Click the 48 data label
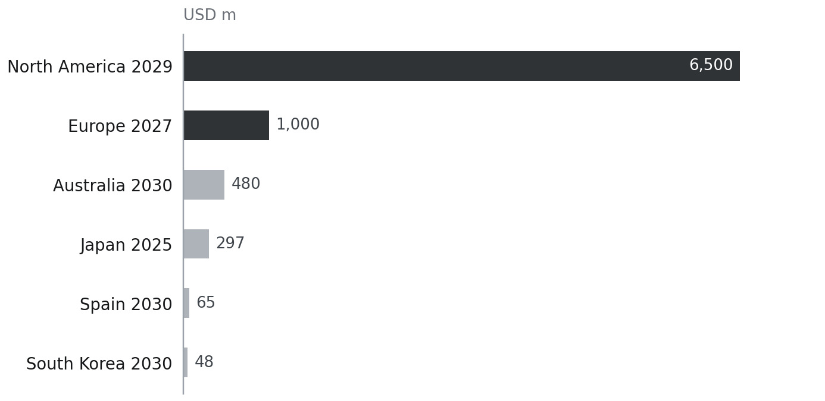Image resolution: width=825 pixels, height=401 pixels. coord(204,362)
